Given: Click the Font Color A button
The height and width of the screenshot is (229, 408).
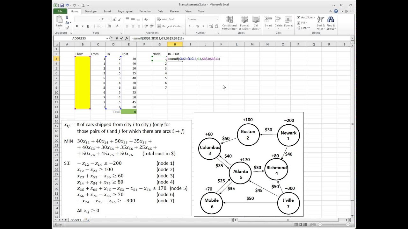Looking at the screenshot, I should click(117, 26).
